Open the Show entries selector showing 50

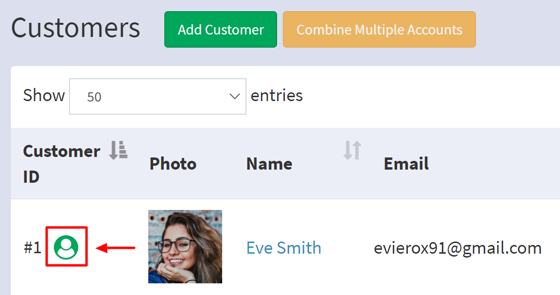pyautogui.click(x=157, y=96)
